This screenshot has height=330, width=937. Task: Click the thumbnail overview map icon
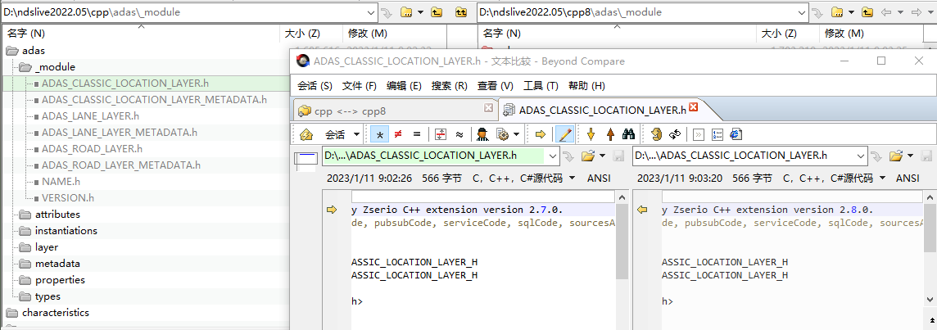point(307,160)
